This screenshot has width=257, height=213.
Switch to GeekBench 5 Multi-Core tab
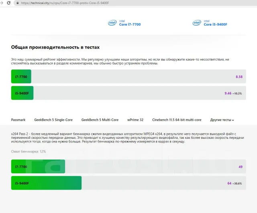pyautogui.click(x=100, y=120)
